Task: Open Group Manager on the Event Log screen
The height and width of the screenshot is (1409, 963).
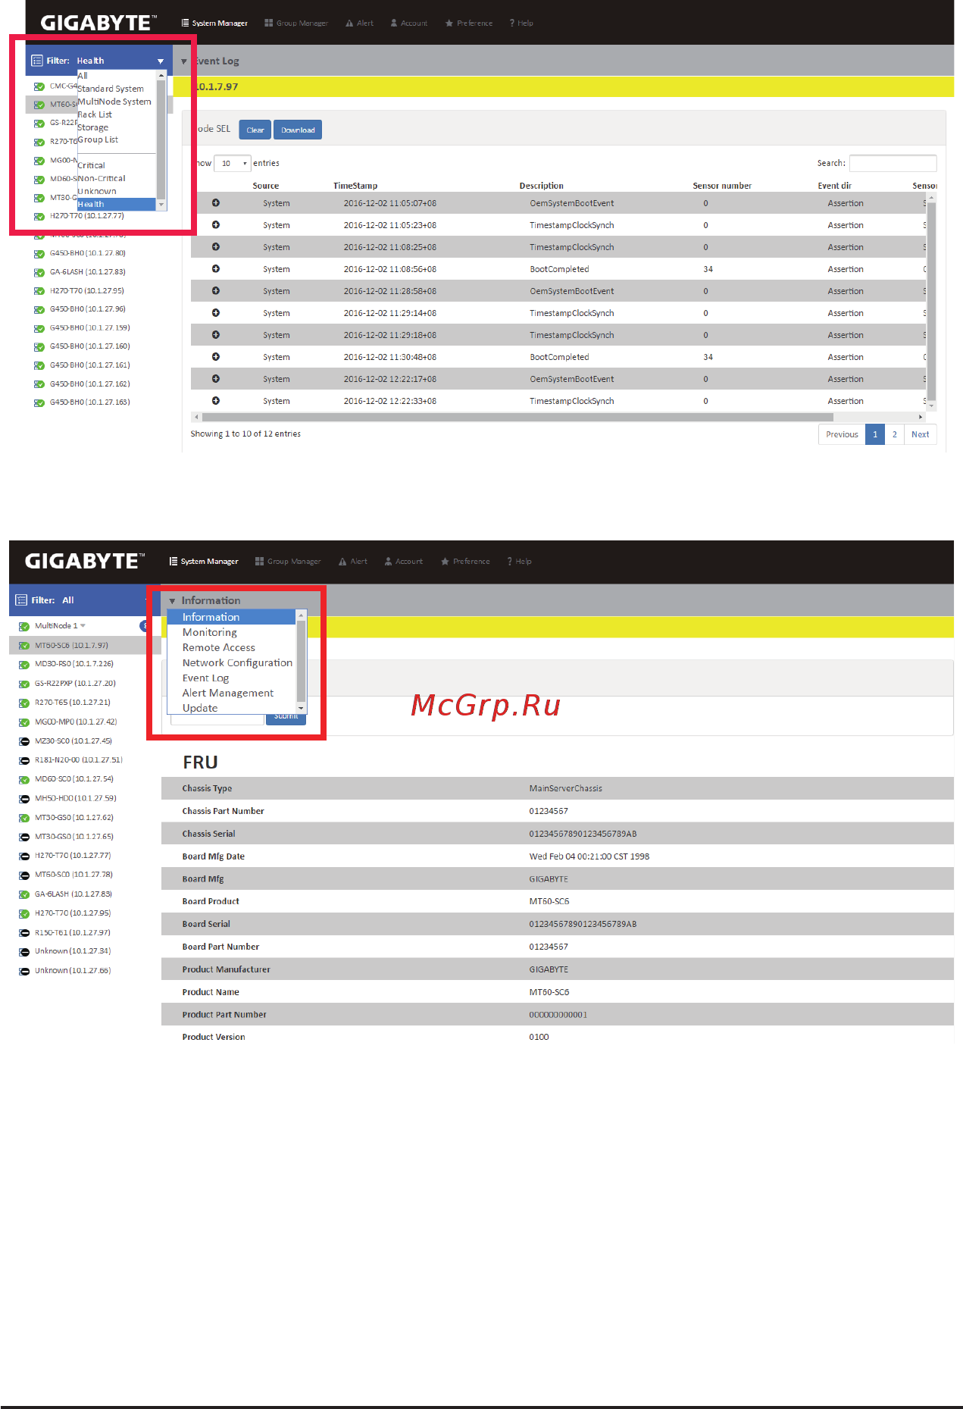Action: (296, 23)
